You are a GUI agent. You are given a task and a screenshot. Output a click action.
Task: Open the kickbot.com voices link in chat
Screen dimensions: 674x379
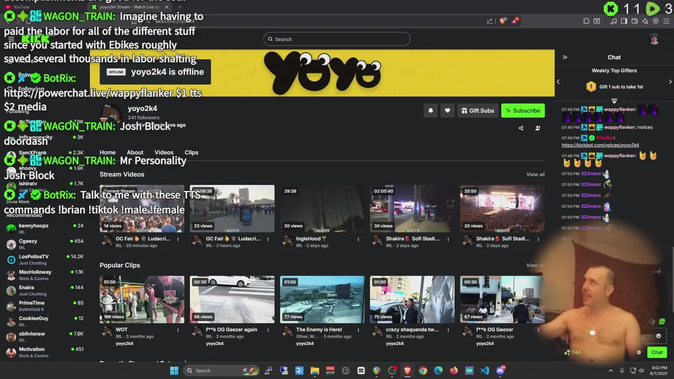click(x=600, y=145)
